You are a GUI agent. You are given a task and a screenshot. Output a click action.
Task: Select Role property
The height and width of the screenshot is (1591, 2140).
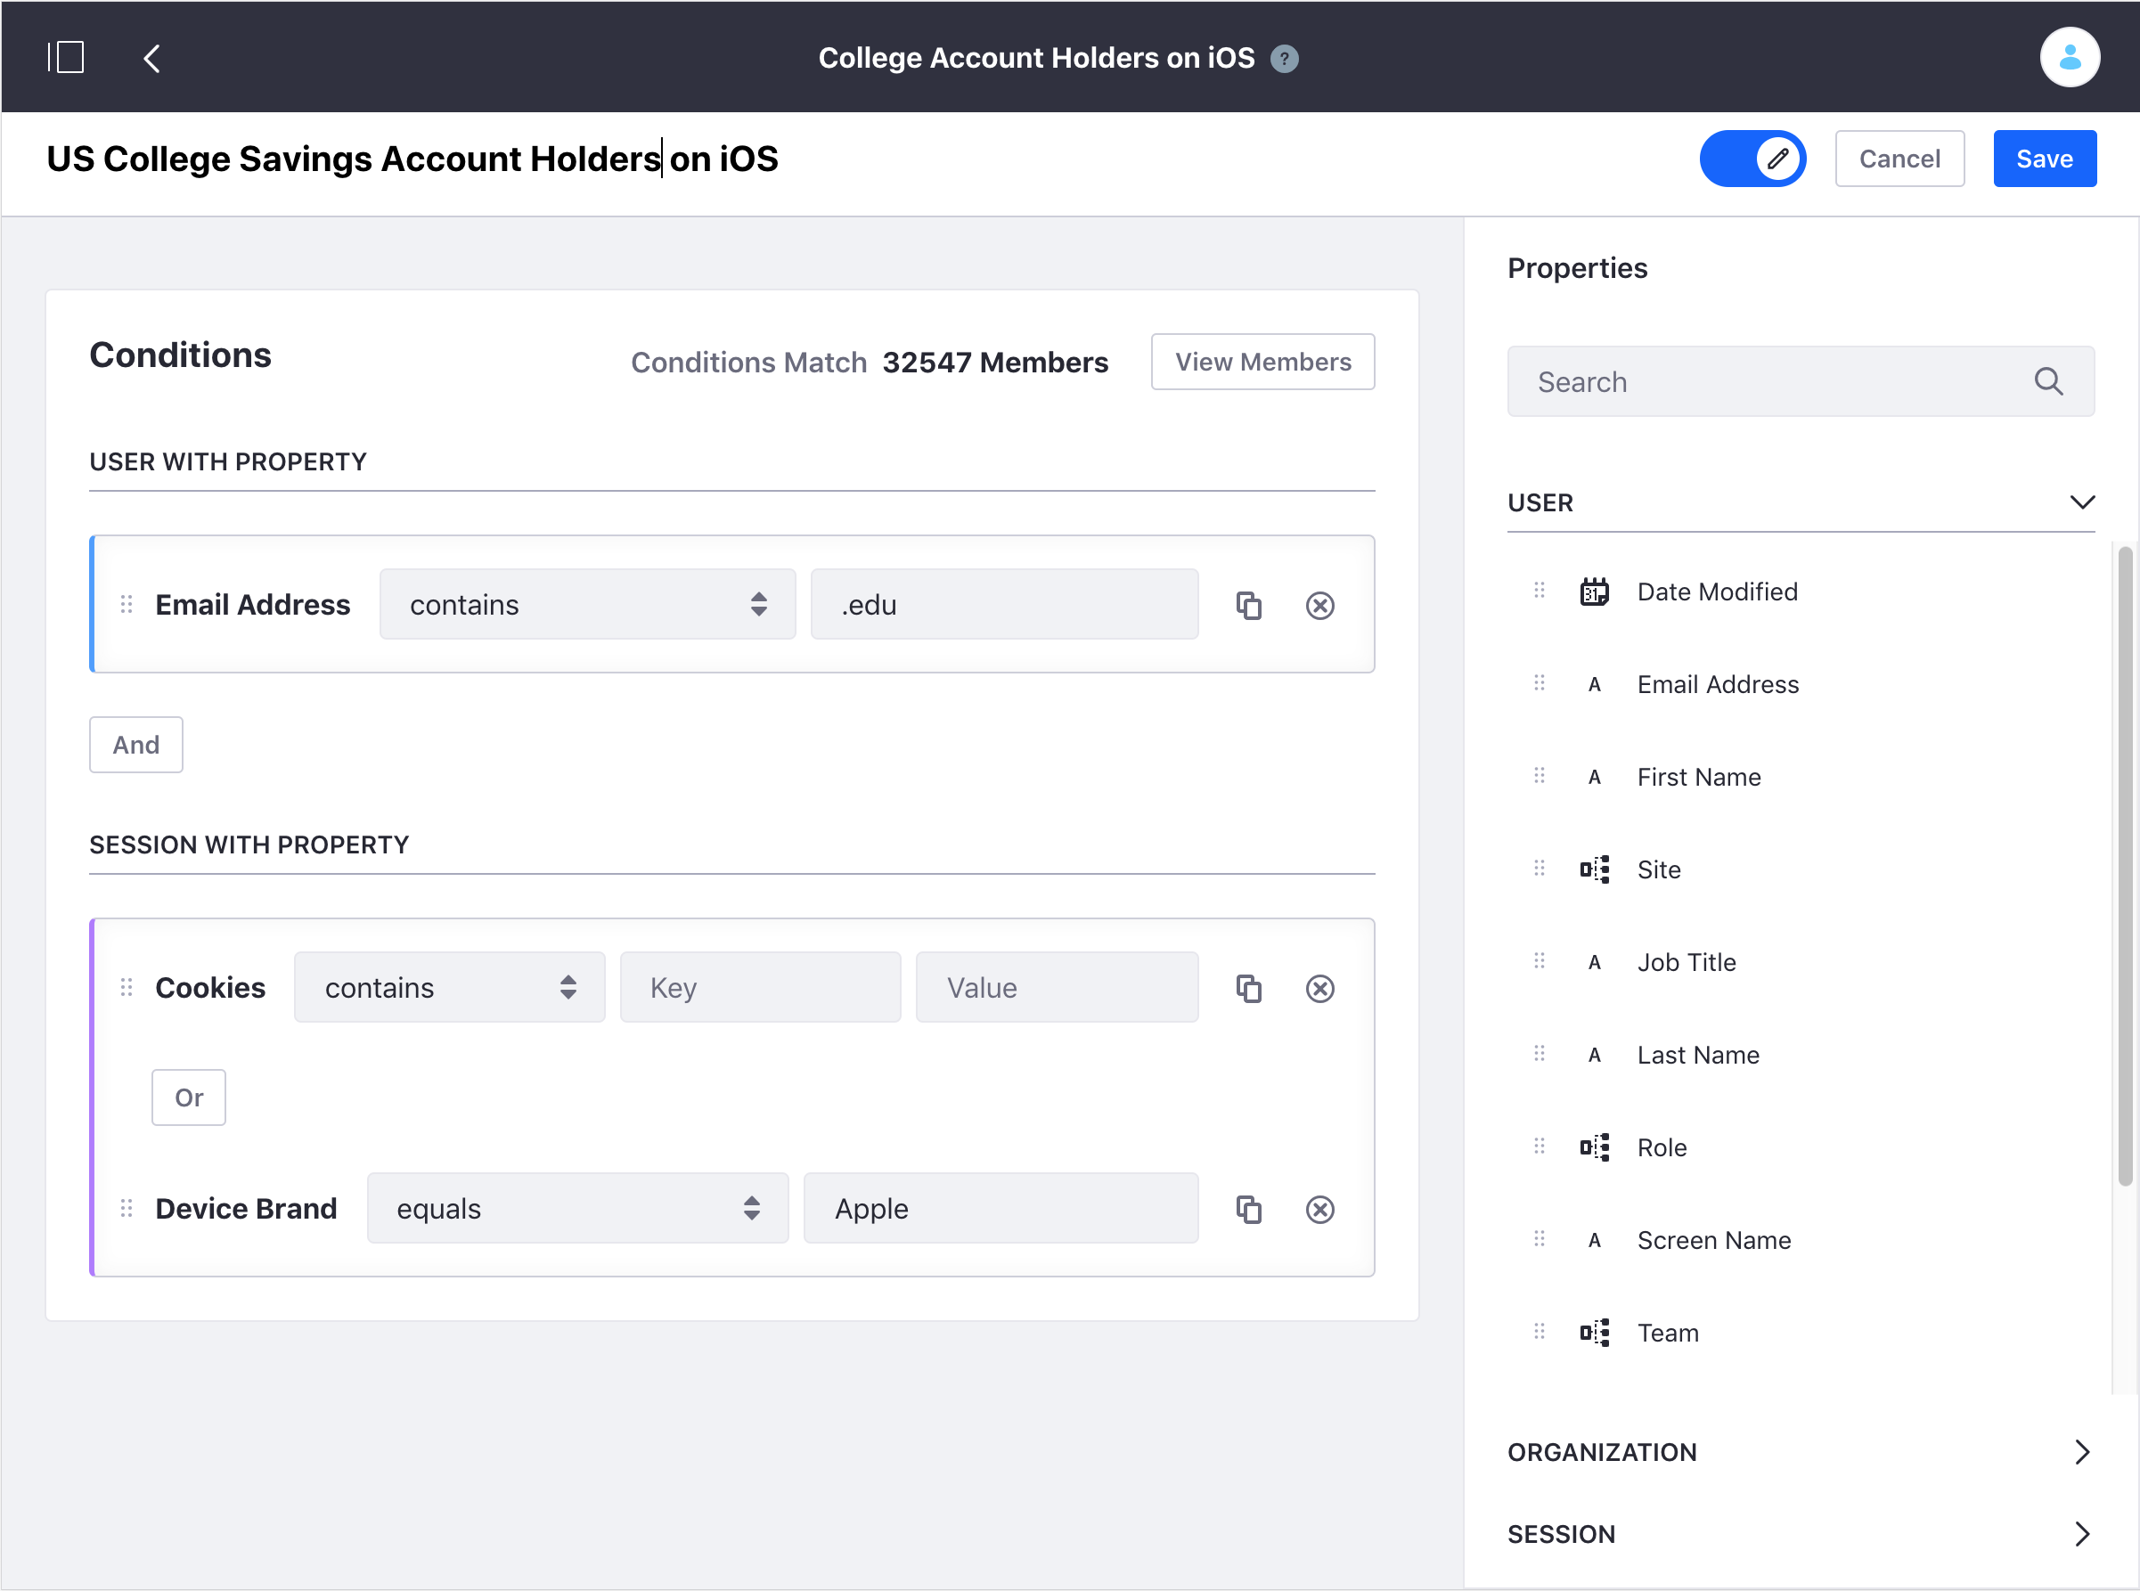click(x=1662, y=1147)
